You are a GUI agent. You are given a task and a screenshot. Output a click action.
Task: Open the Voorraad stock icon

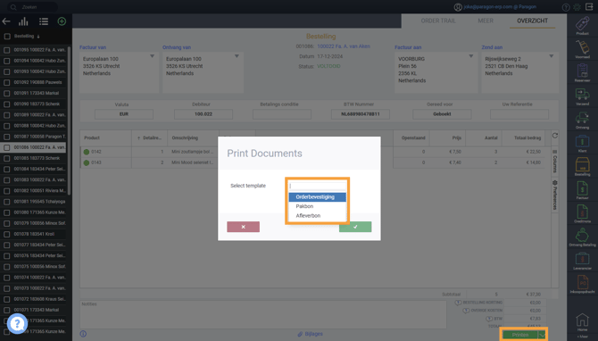click(582, 47)
